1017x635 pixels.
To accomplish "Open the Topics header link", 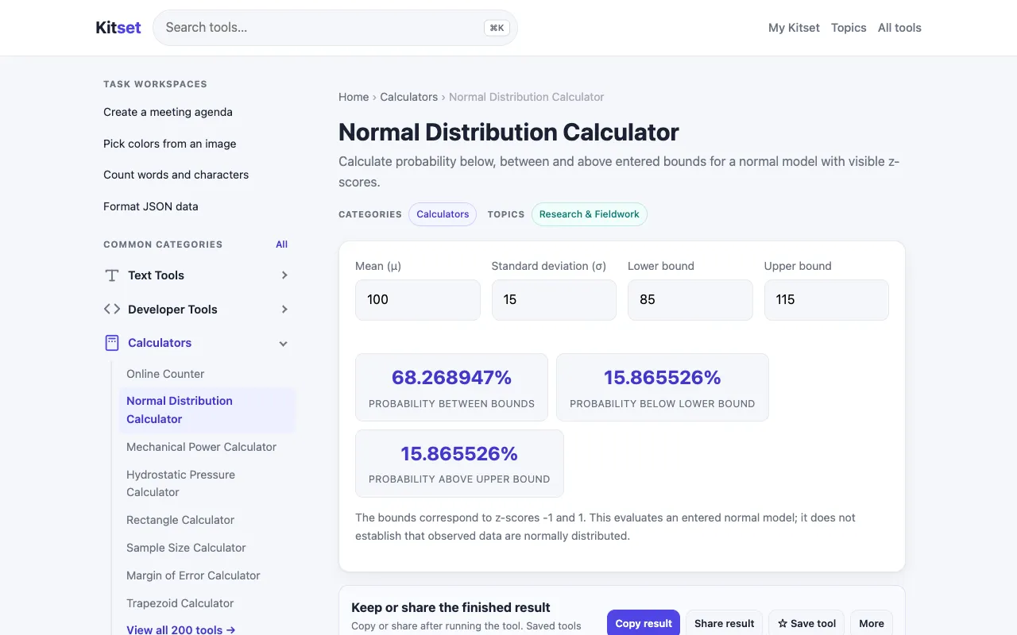I will point(849,28).
